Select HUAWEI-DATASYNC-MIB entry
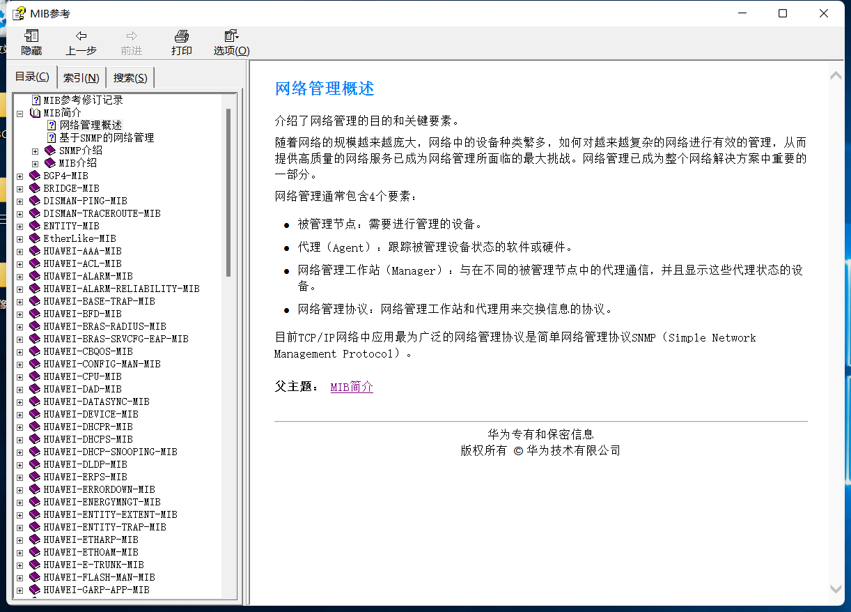851x612 pixels. (96, 401)
